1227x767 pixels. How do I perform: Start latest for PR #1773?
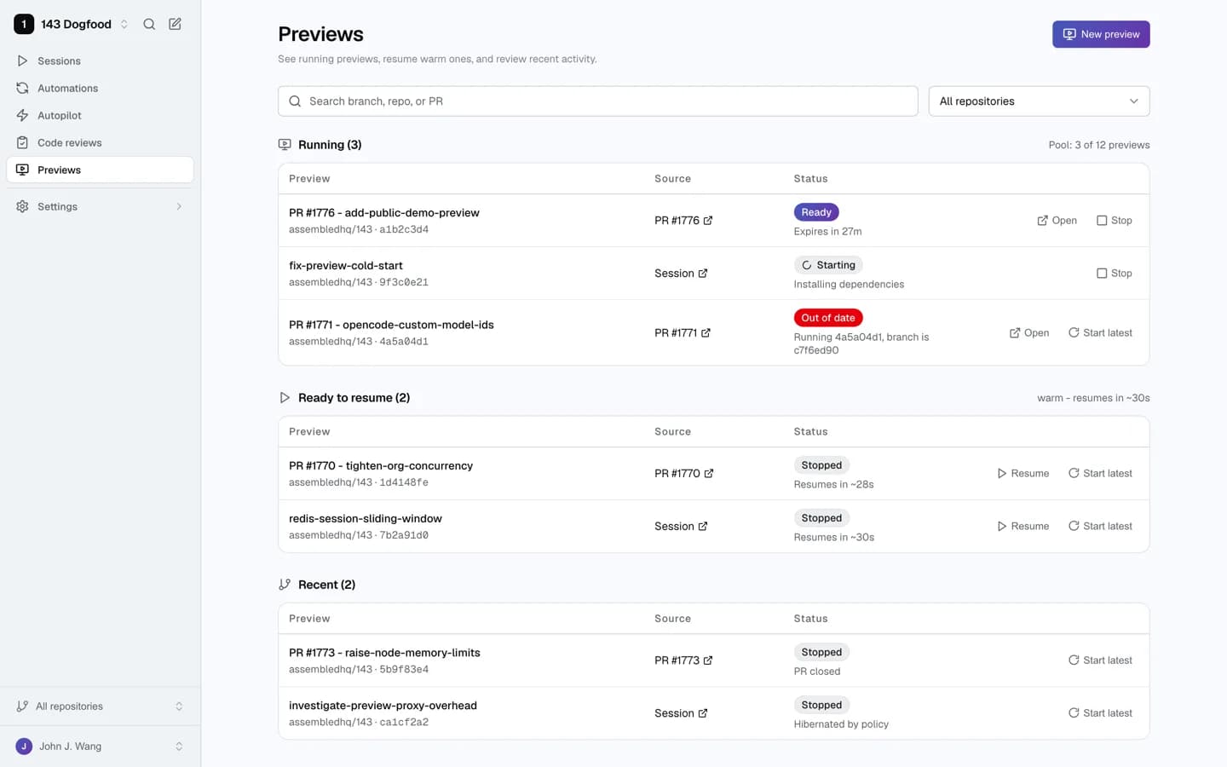[x=1100, y=660]
